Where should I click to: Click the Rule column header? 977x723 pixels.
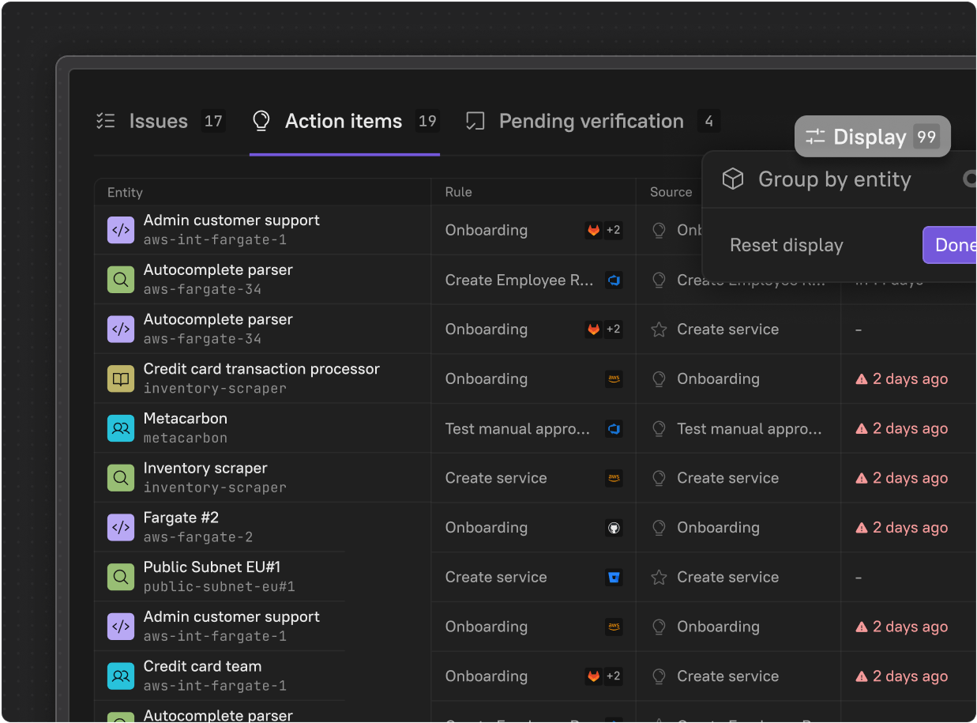pyautogui.click(x=458, y=192)
